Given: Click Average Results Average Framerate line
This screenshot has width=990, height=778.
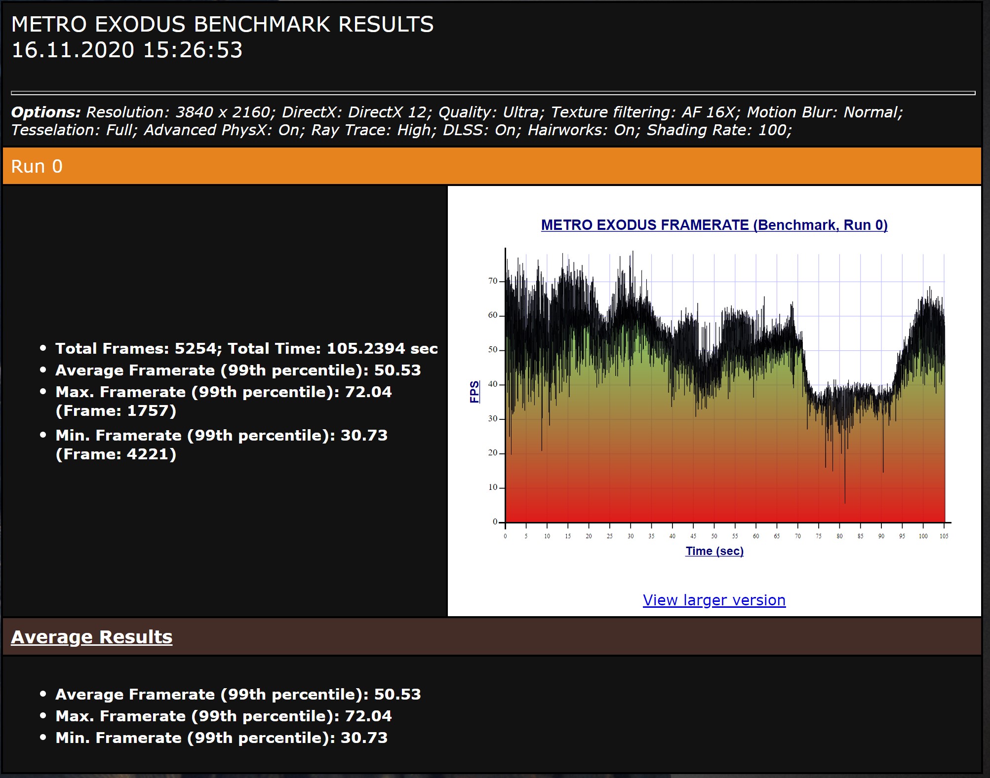Looking at the screenshot, I should coord(238,694).
